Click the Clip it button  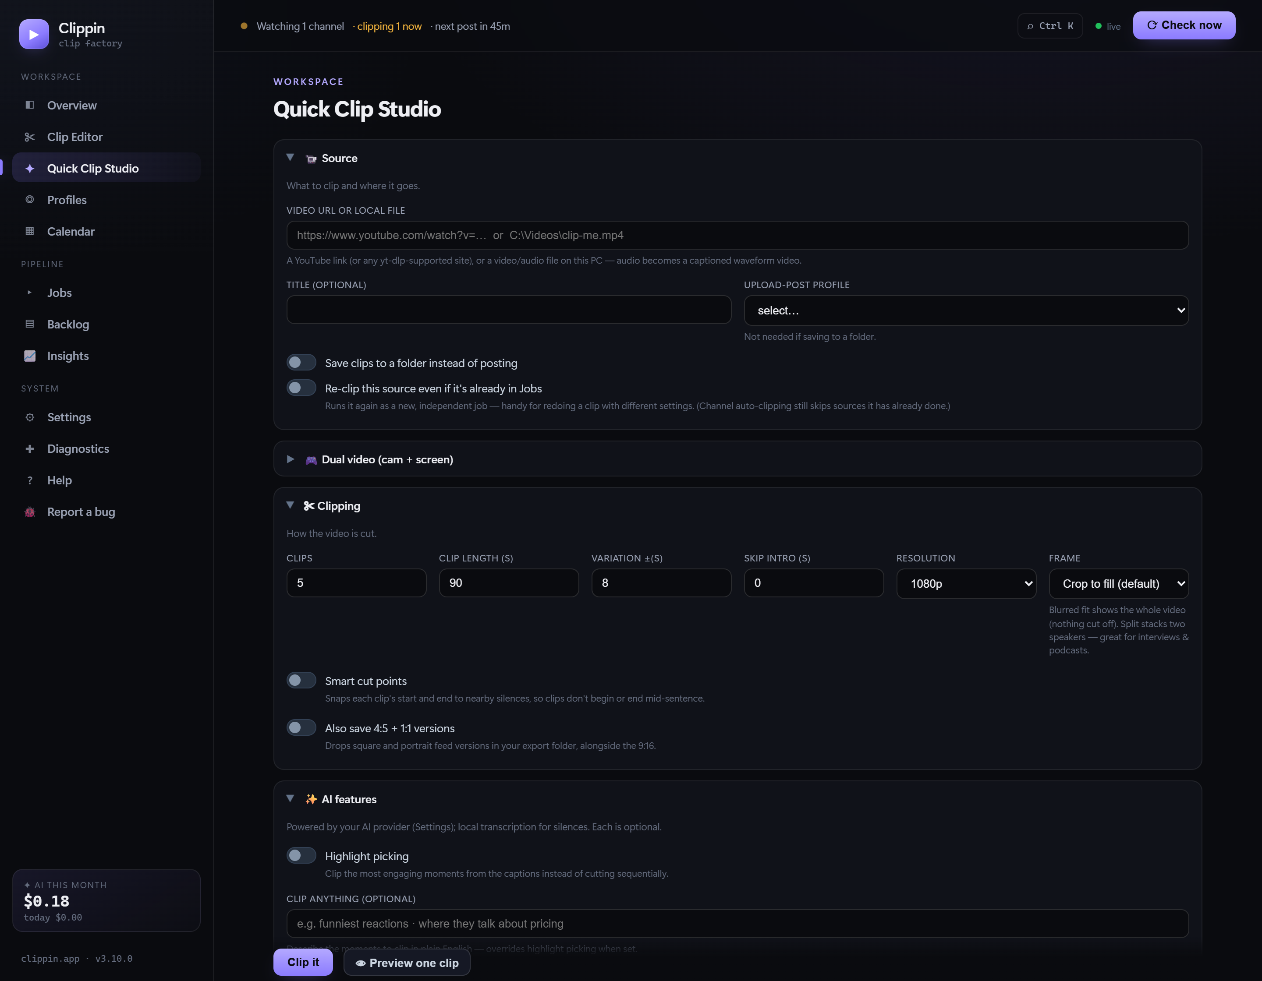(x=303, y=962)
